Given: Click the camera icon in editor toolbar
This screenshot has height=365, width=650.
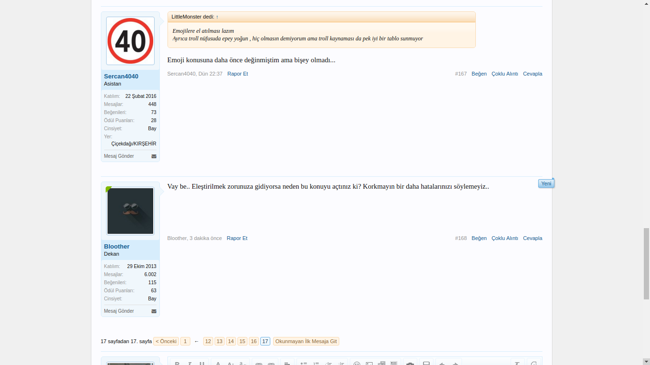Looking at the screenshot, I should [410, 364].
